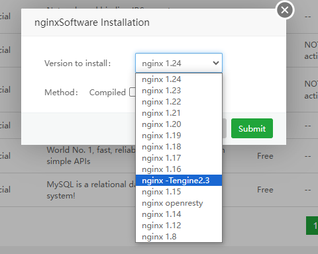Select nginx 1.17 version
The image size is (318, 254).
pyautogui.click(x=179, y=158)
